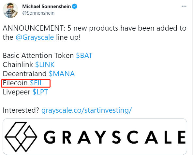Open the Grayscale preview card image
Image resolution: width=193 pixels, height=155 pixels.
(95, 136)
